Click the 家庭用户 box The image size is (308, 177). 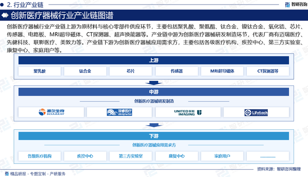click(222, 156)
